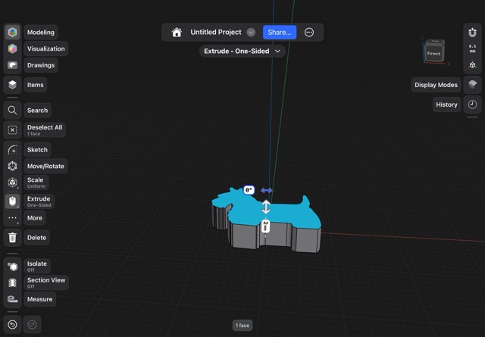Open the Items layers icon

(x=12, y=84)
